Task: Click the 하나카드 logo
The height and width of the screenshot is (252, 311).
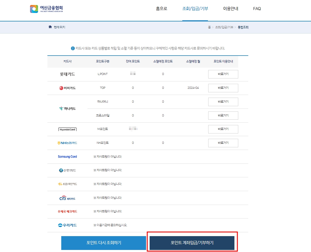Action: pyautogui.click(x=67, y=109)
